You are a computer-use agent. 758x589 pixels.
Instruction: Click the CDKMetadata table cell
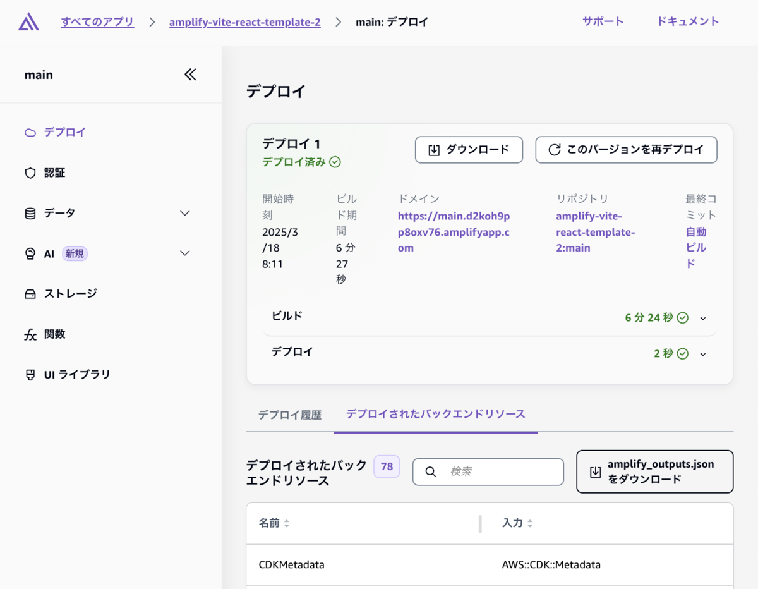click(x=291, y=565)
